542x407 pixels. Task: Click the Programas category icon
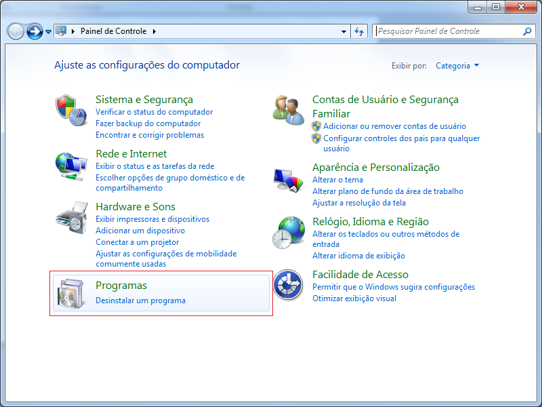click(x=71, y=293)
